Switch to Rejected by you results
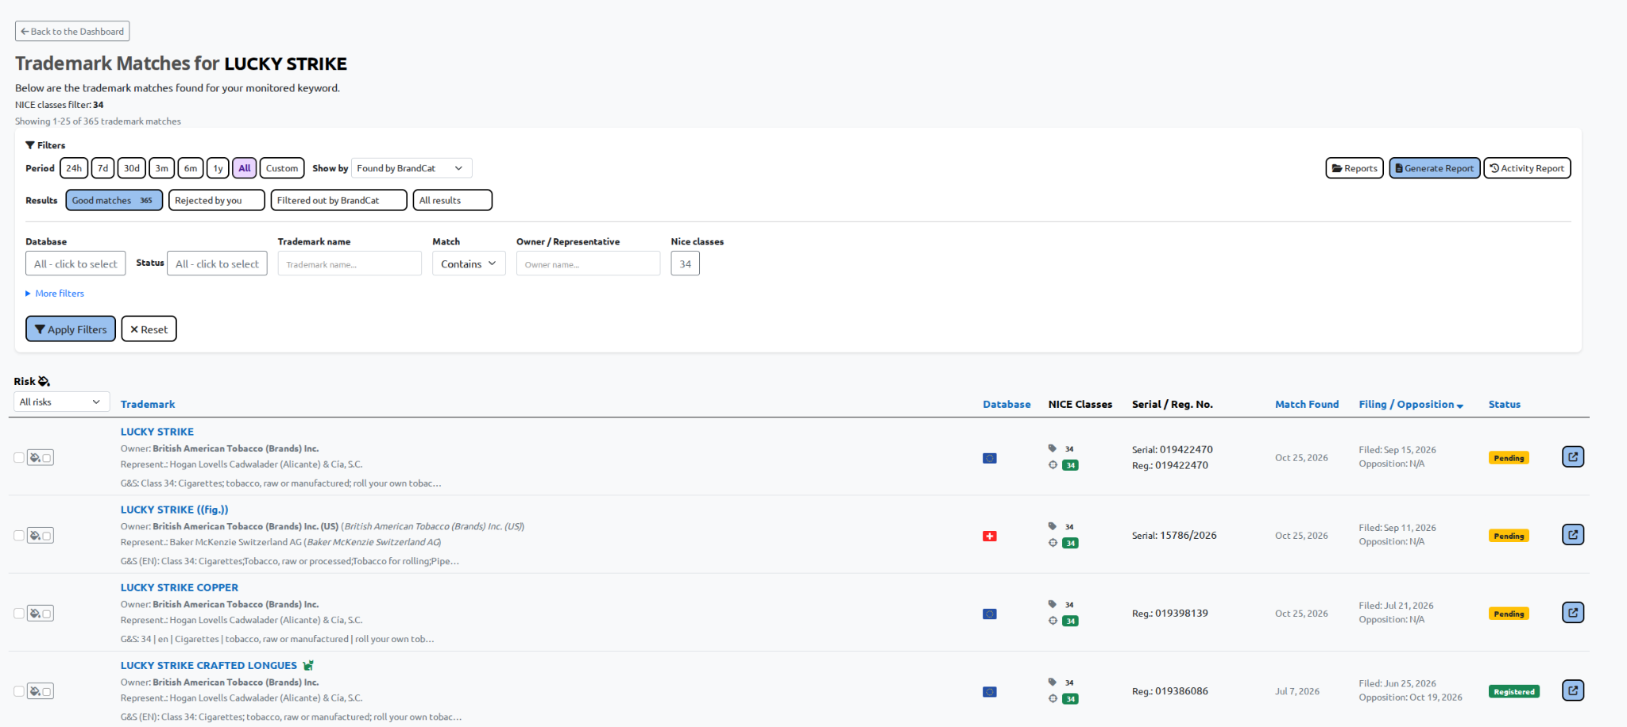 click(x=216, y=200)
